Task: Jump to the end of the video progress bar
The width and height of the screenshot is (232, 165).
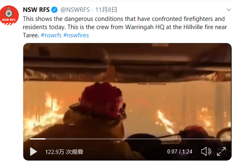Action: 225,139
